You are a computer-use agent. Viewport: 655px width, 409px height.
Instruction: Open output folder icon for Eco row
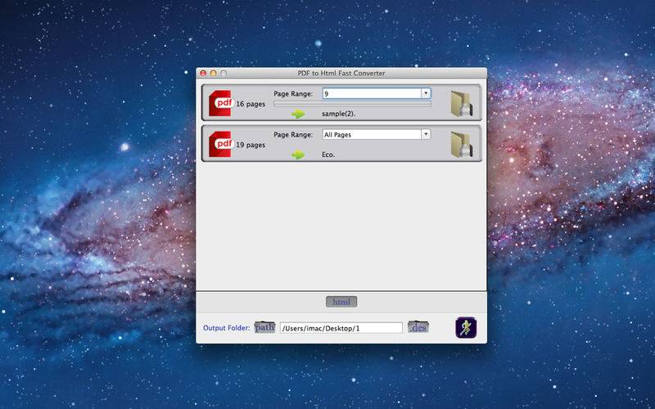tap(462, 144)
